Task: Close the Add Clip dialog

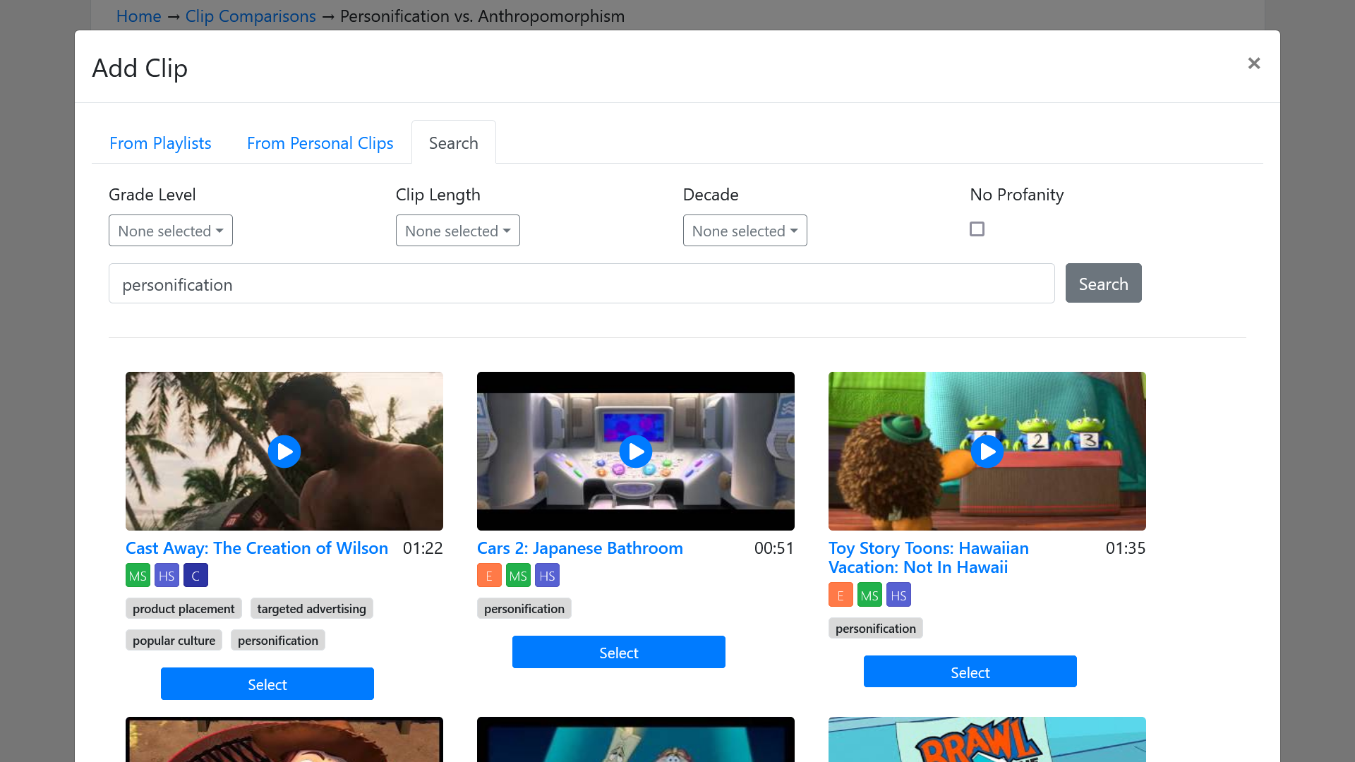Action: 1254,64
